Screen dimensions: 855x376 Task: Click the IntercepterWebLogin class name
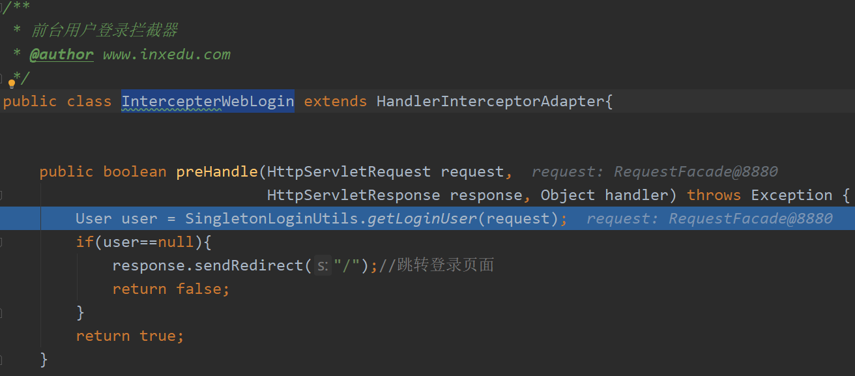207,102
